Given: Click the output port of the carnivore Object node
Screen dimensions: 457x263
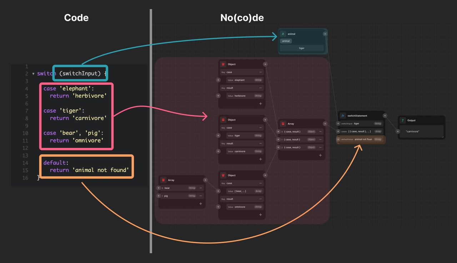Looking at the screenshot, I should pyautogui.click(x=265, y=120).
